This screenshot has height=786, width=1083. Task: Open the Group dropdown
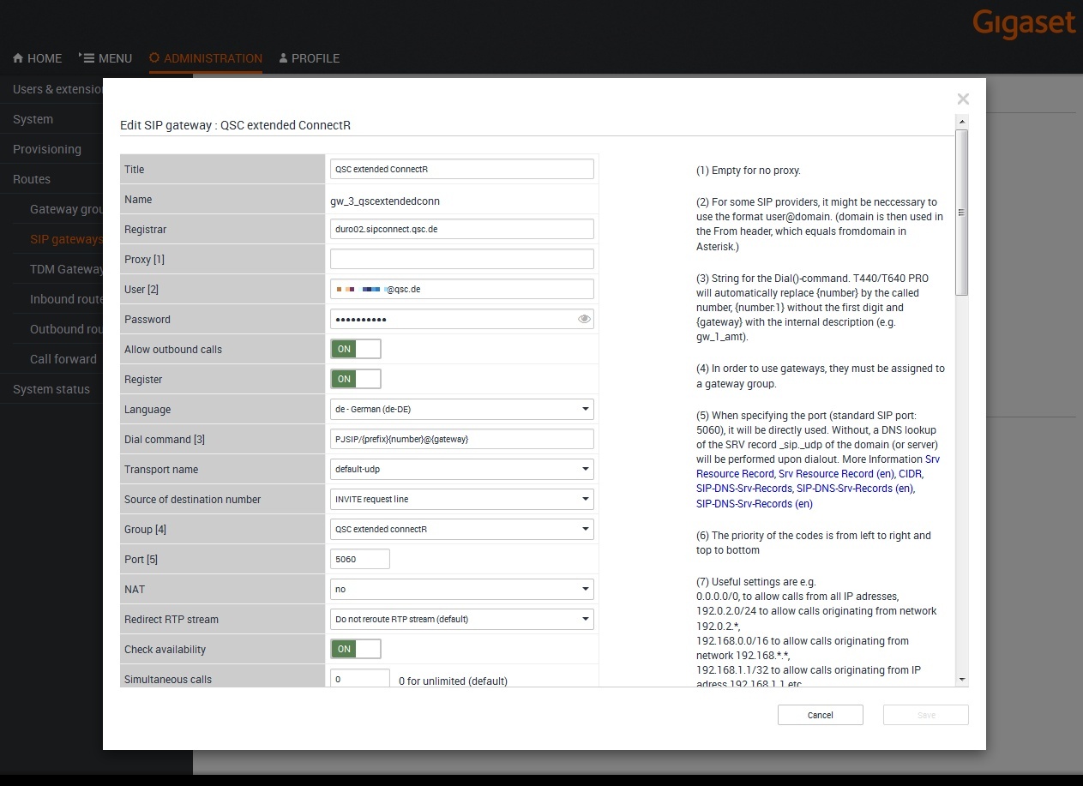(462, 529)
